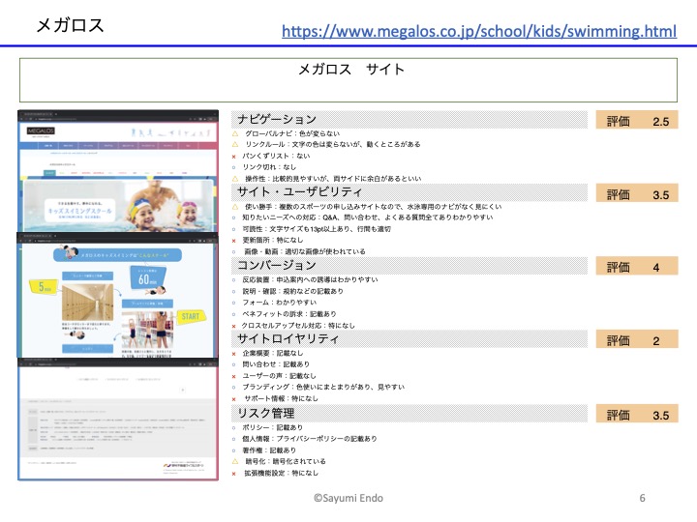Click the 評価 4 rating box
Screen dimensions: 697x522
click(x=637, y=267)
